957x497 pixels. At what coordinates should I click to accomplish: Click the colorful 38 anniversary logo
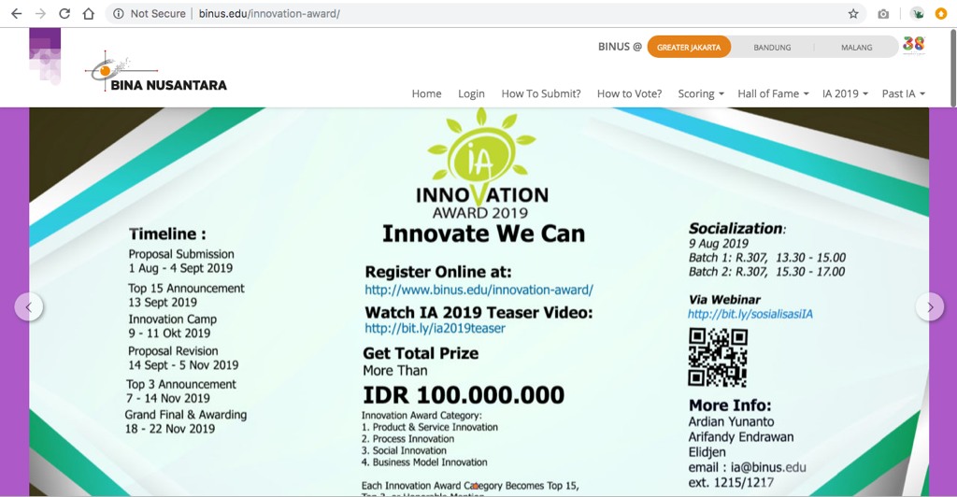[x=914, y=45]
